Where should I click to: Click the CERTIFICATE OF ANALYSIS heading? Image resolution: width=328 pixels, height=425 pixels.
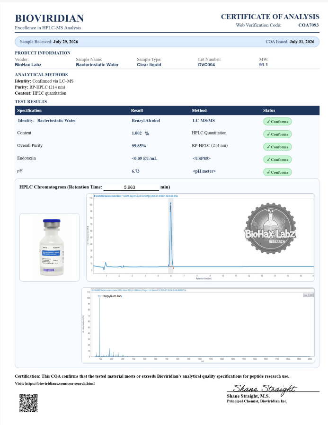point(270,17)
